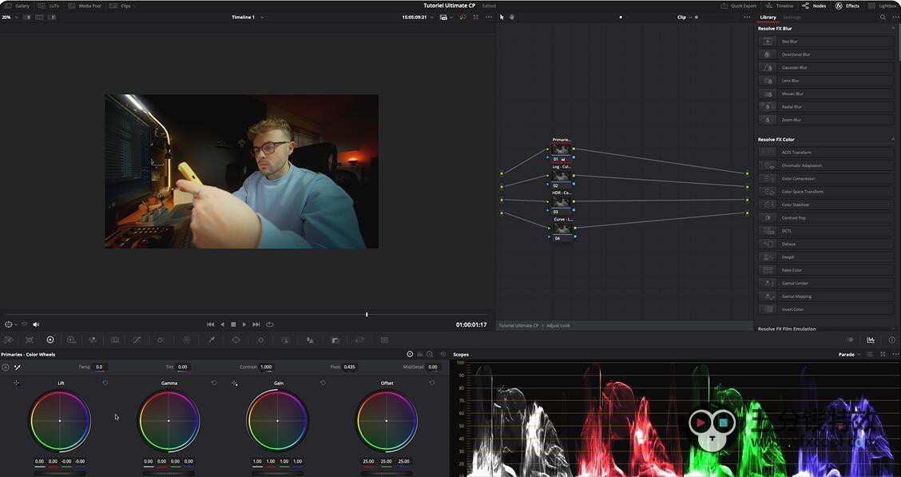
Task: Pick black point for Lift wheel
Action: (17, 383)
